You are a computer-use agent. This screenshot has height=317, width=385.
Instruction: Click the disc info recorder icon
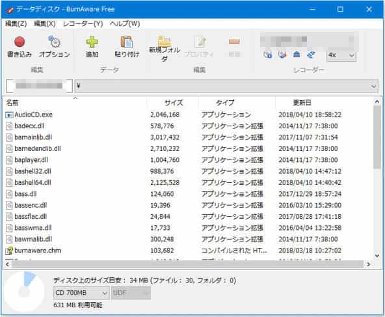[268, 55]
